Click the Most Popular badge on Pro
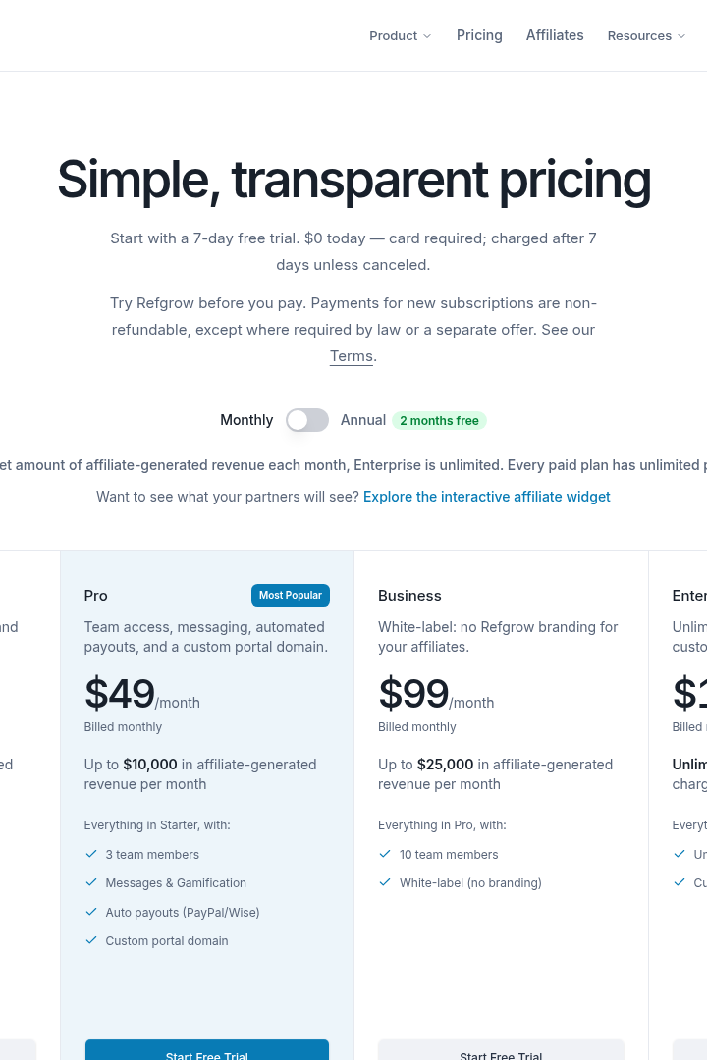The height and width of the screenshot is (1060, 707). click(291, 595)
